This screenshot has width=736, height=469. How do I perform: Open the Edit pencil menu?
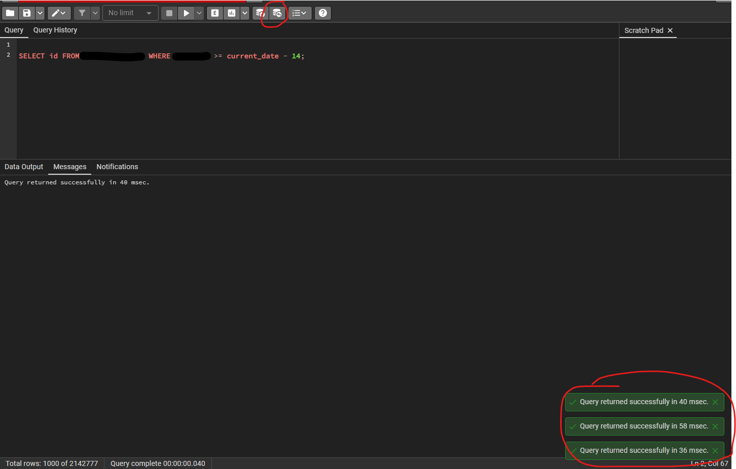(59, 13)
